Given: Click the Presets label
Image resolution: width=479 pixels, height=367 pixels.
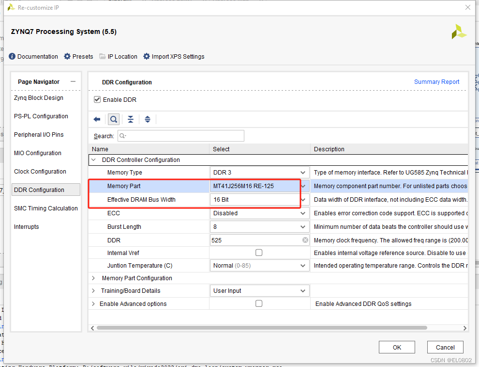Looking at the screenshot, I should (x=83, y=56).
